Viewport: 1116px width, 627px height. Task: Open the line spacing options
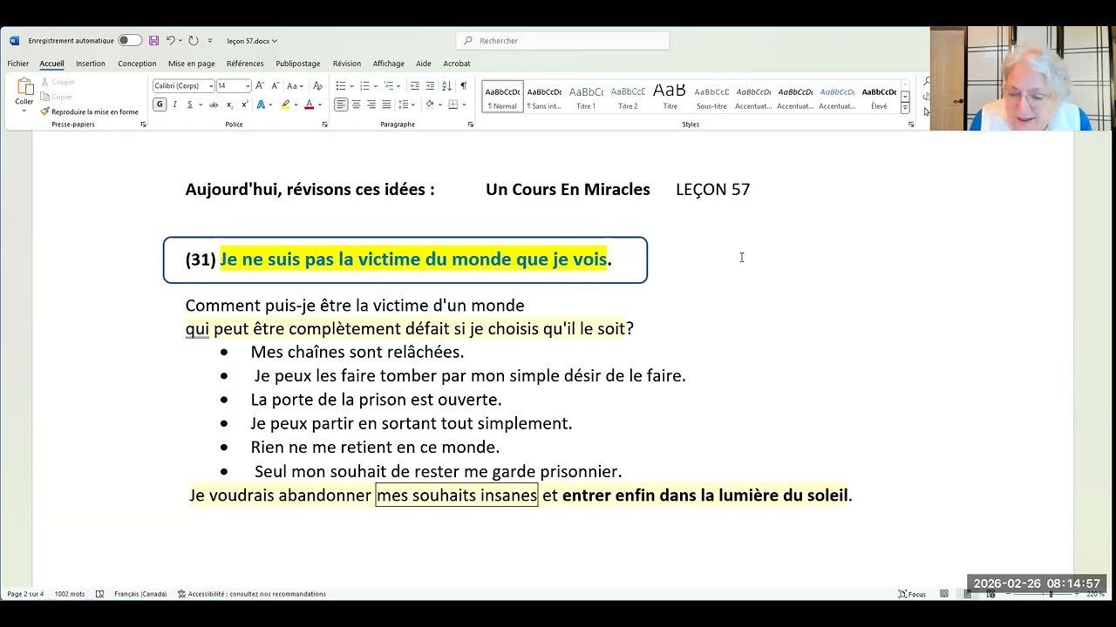click(405, 104)
